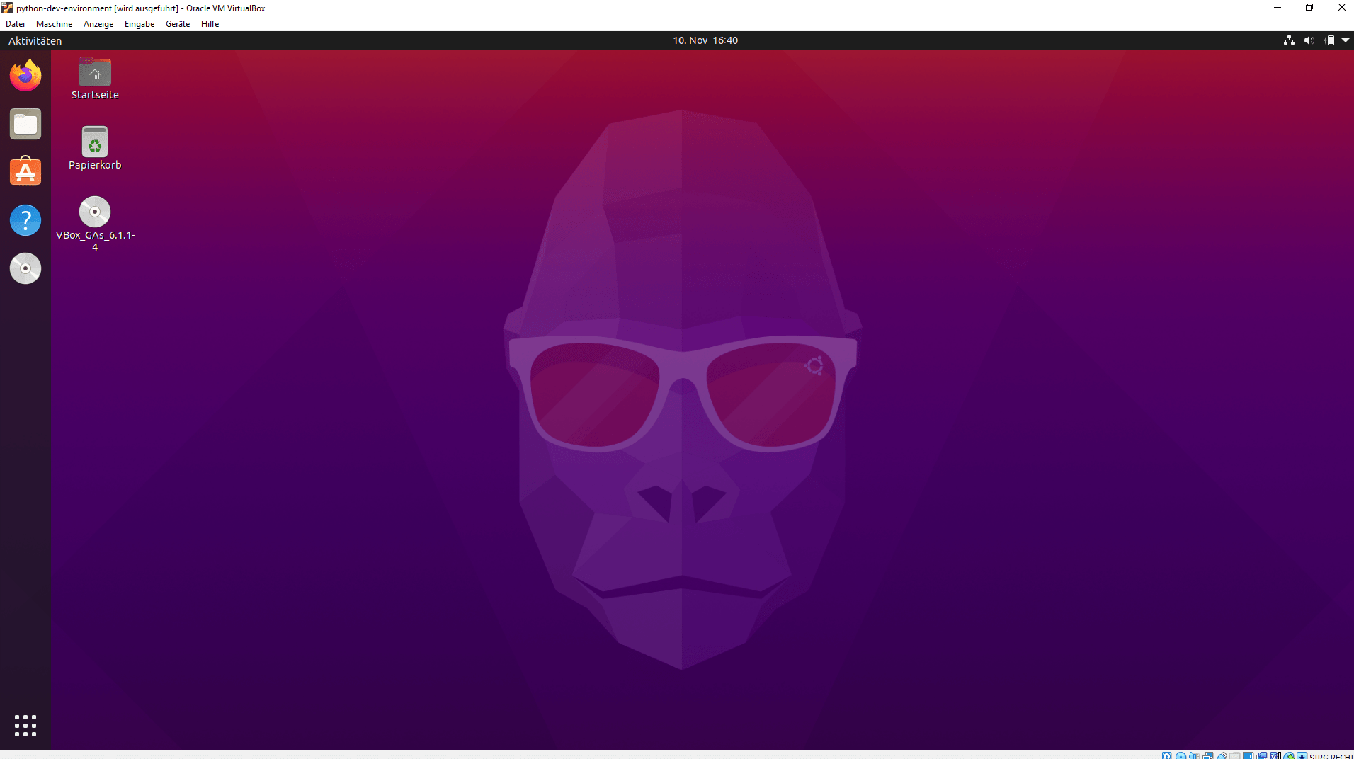Expand the system menu arrow
Screen dimensions: 1354x759
click(1346, 40)
